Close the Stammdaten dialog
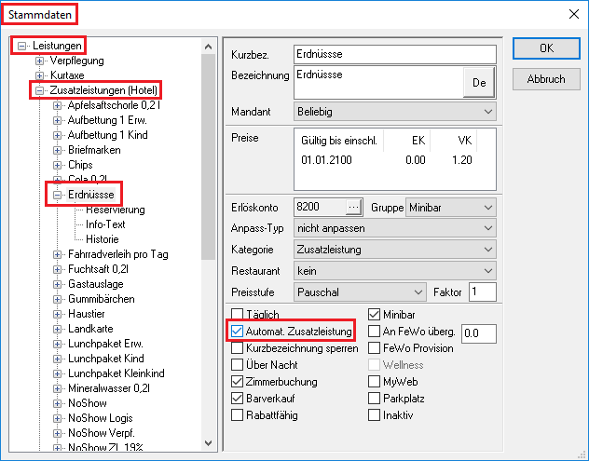Viewport: 589px width, 461px height. coord(573,14)
